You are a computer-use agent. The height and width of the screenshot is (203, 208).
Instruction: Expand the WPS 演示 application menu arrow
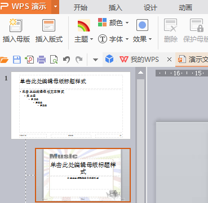55,7
